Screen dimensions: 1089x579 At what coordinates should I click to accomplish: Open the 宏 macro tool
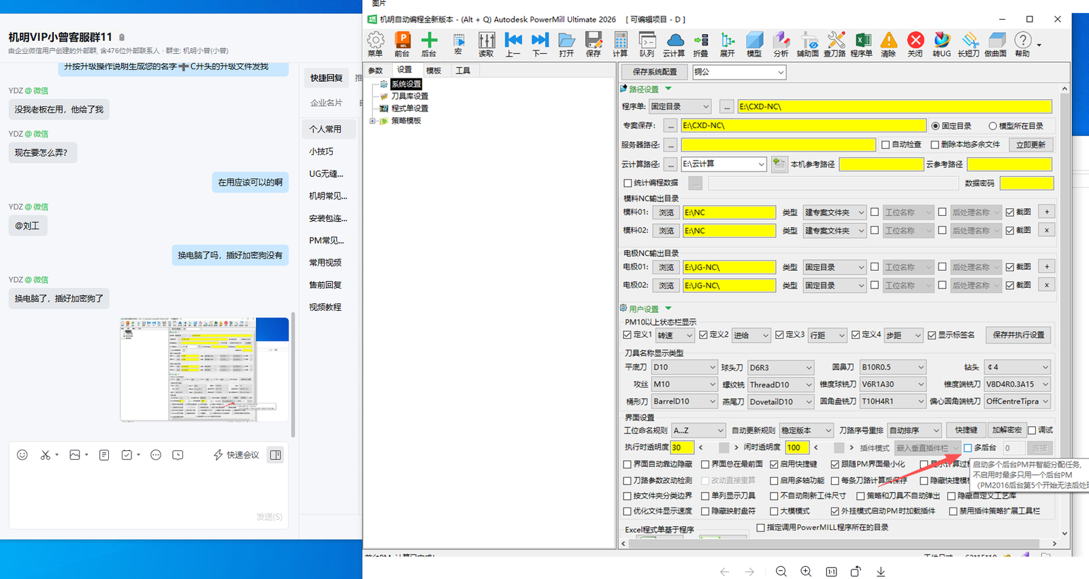[x=458, y=44]
